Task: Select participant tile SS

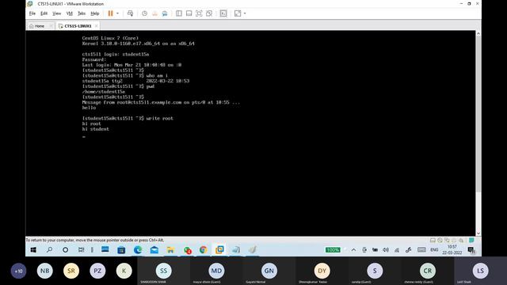Action: click(164, 271)
